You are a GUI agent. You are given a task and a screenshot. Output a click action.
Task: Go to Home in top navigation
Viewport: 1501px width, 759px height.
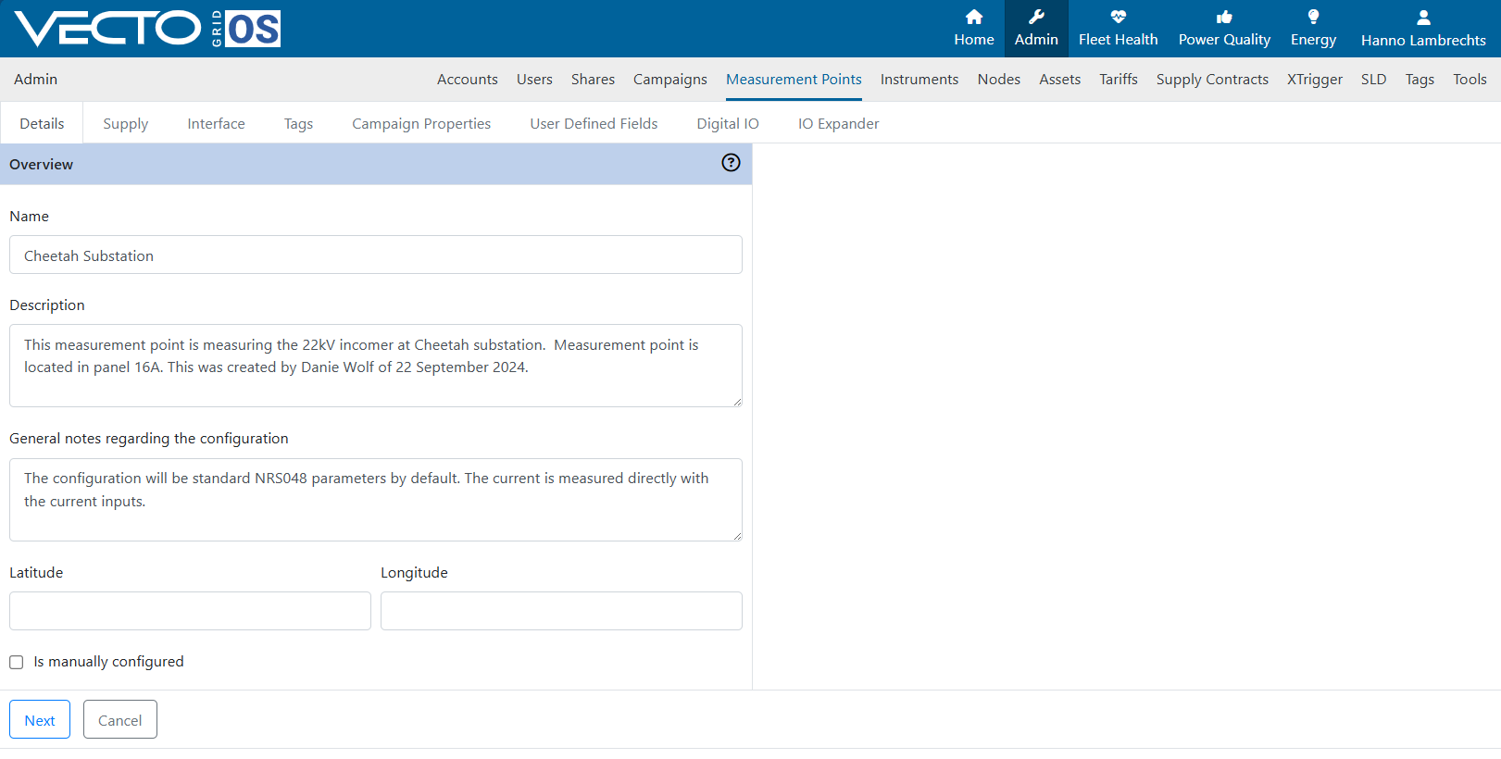coord(973,29)
